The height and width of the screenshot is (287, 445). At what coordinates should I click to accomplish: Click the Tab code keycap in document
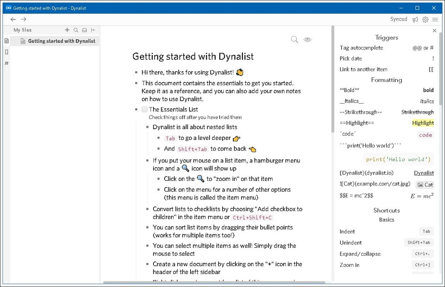coord(170,138)
